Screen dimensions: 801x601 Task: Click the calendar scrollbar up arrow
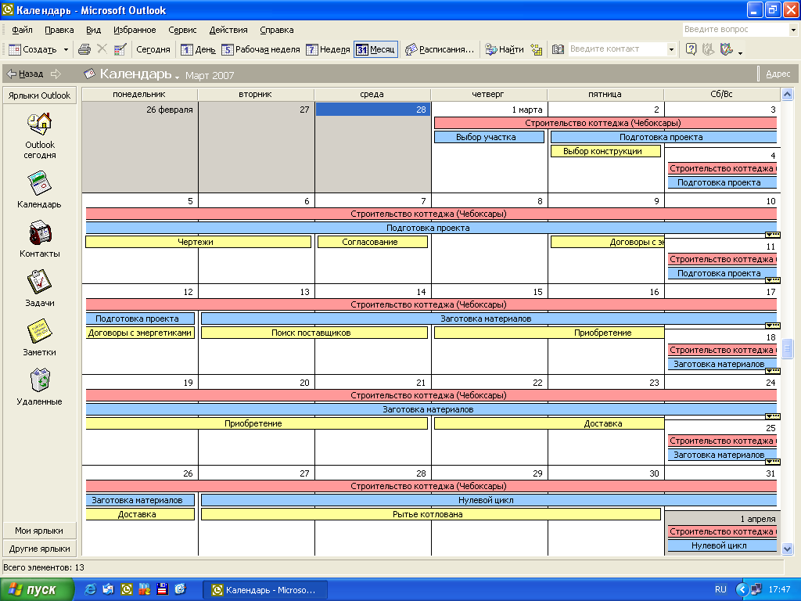pyautogui.click(x=787, y=94)
